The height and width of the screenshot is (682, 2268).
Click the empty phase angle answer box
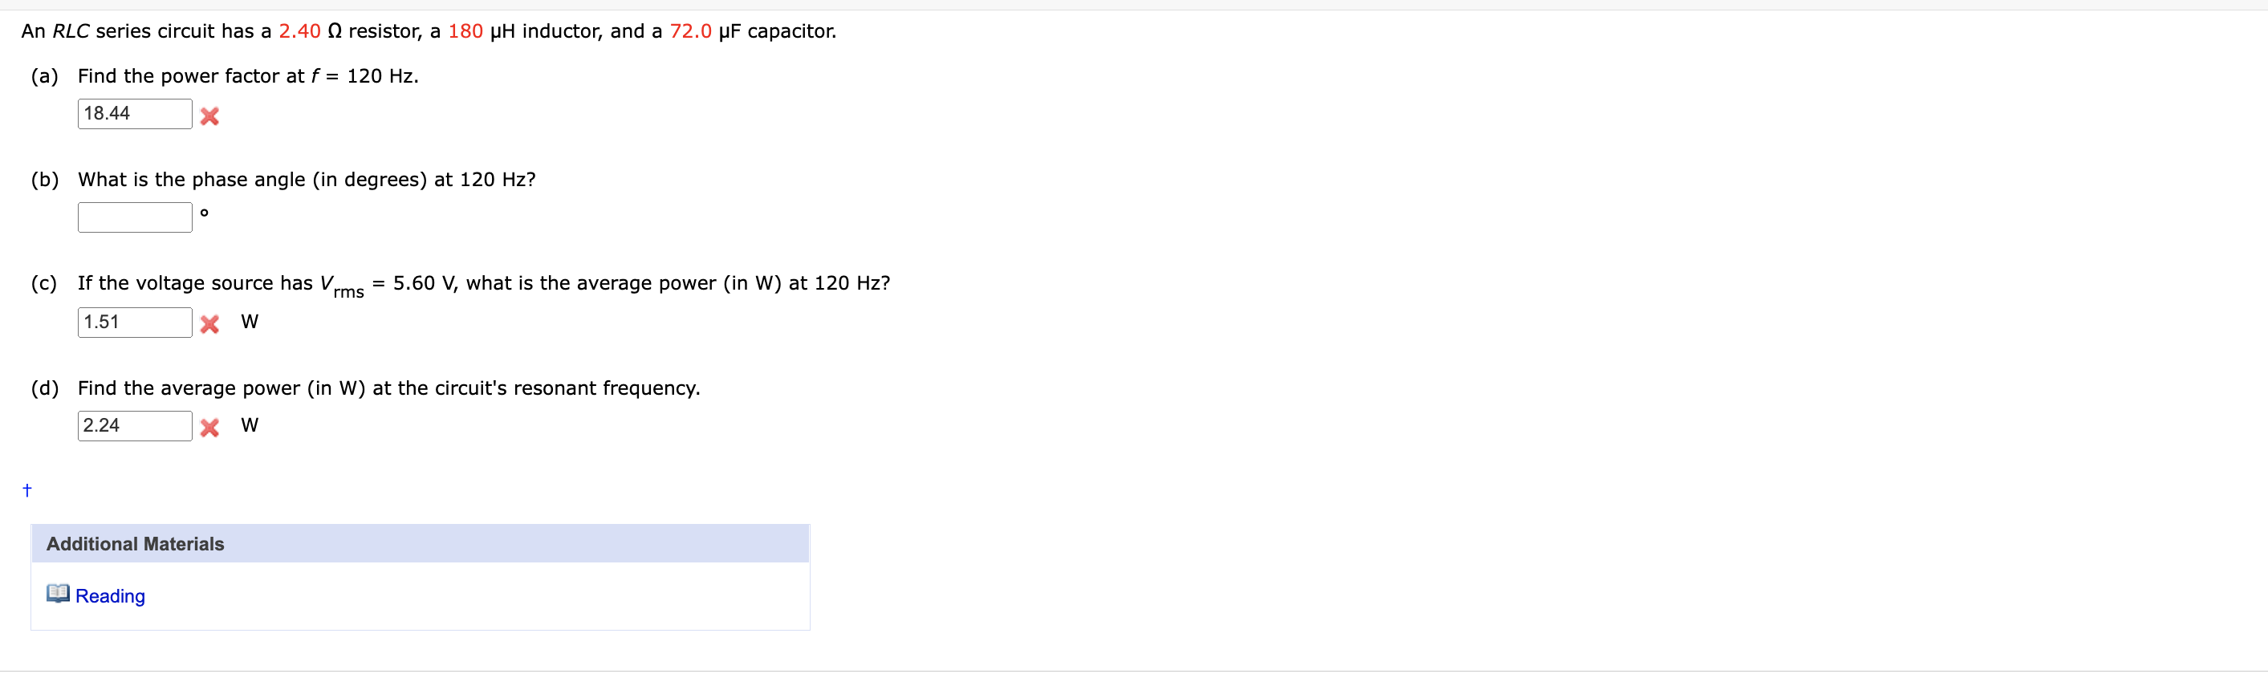(x=134, y=217)
